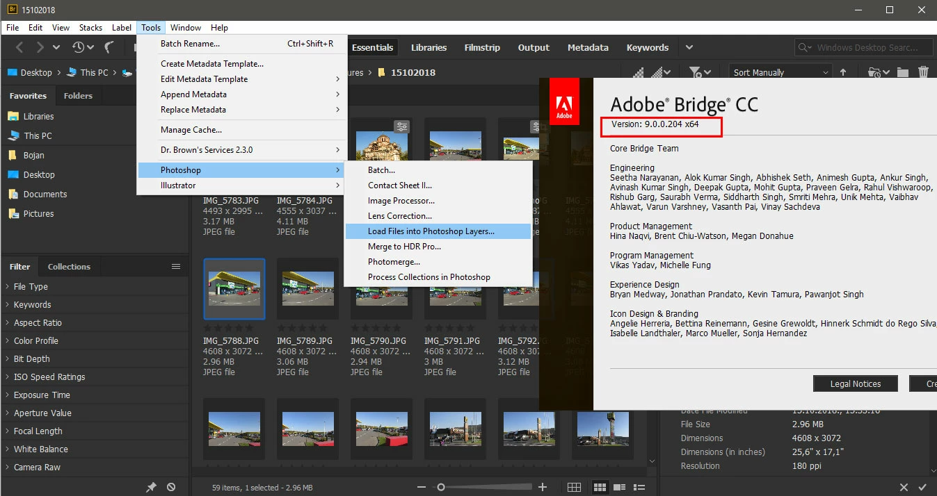Select the IMG_5788.JPG thumbnail

point(234,288)
